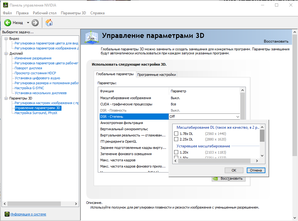Open Регулировка размера и положения рабочего стола
Screen dimensions: 298x221
click(47, 83)
